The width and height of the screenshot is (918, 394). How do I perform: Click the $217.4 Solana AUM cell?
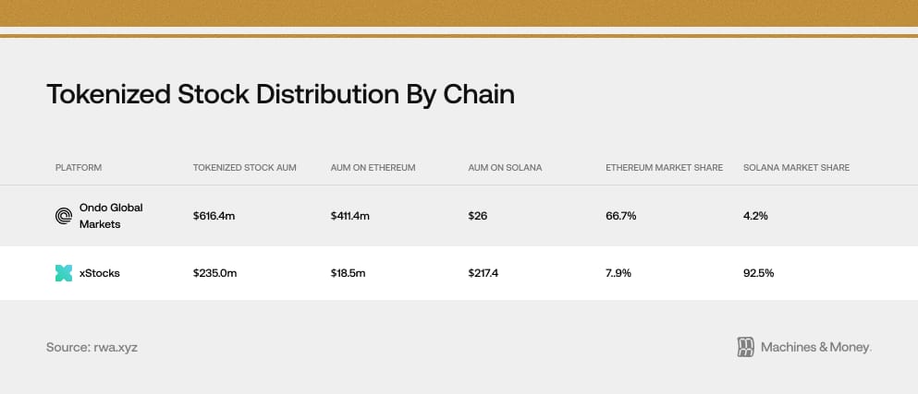(x=483, y=273)
